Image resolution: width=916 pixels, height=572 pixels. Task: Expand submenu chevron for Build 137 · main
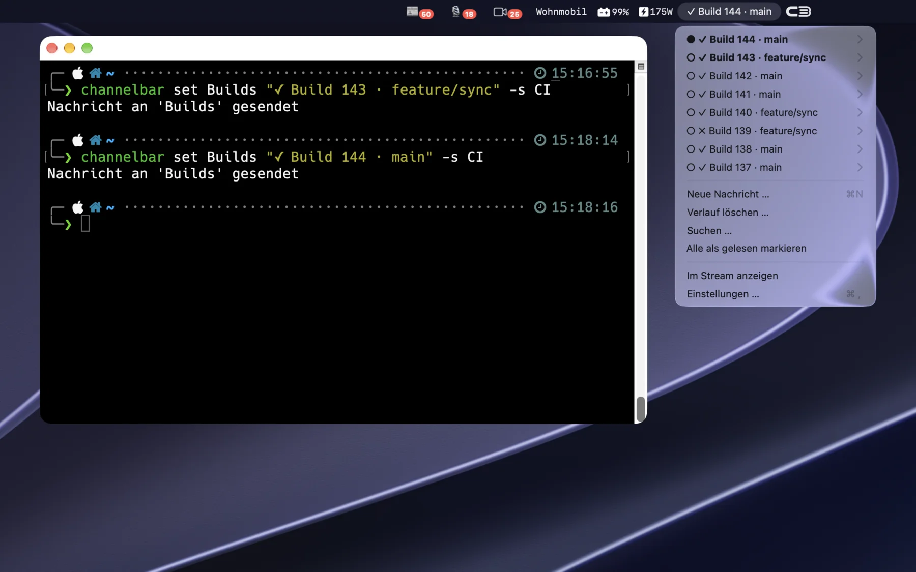click(x=860, y=167)
